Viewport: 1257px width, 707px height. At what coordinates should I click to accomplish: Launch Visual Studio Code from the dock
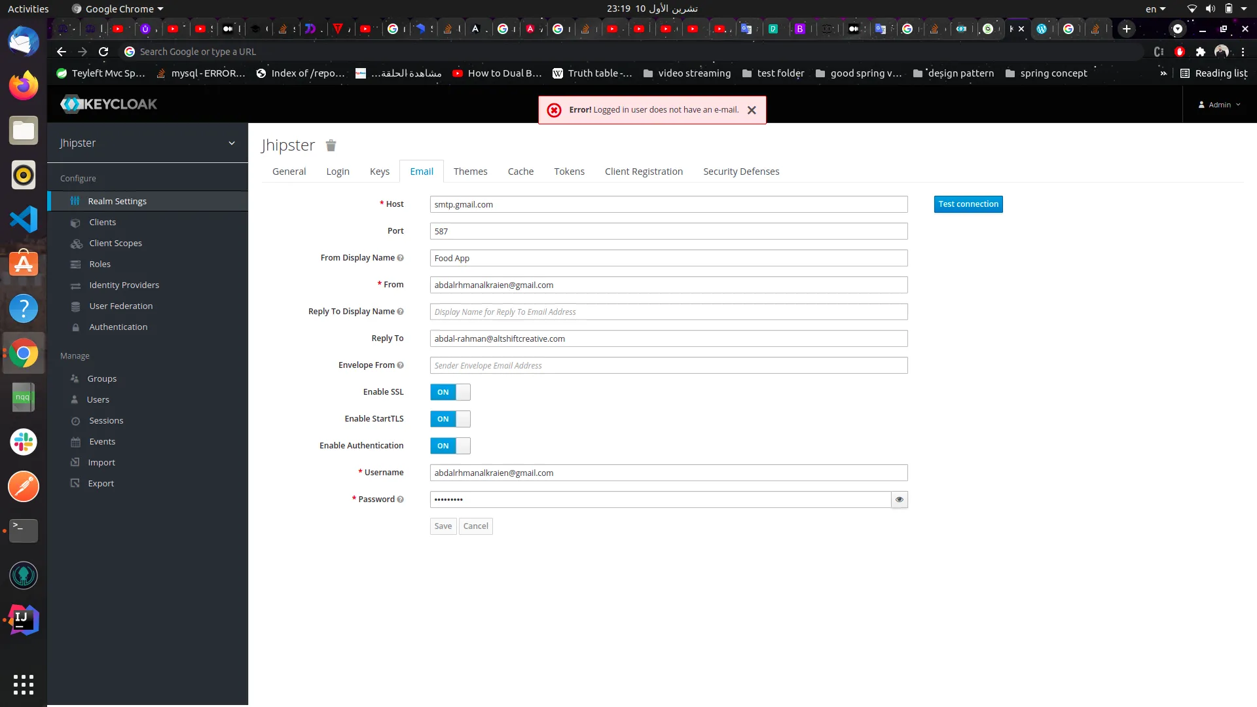coord(24,219)
